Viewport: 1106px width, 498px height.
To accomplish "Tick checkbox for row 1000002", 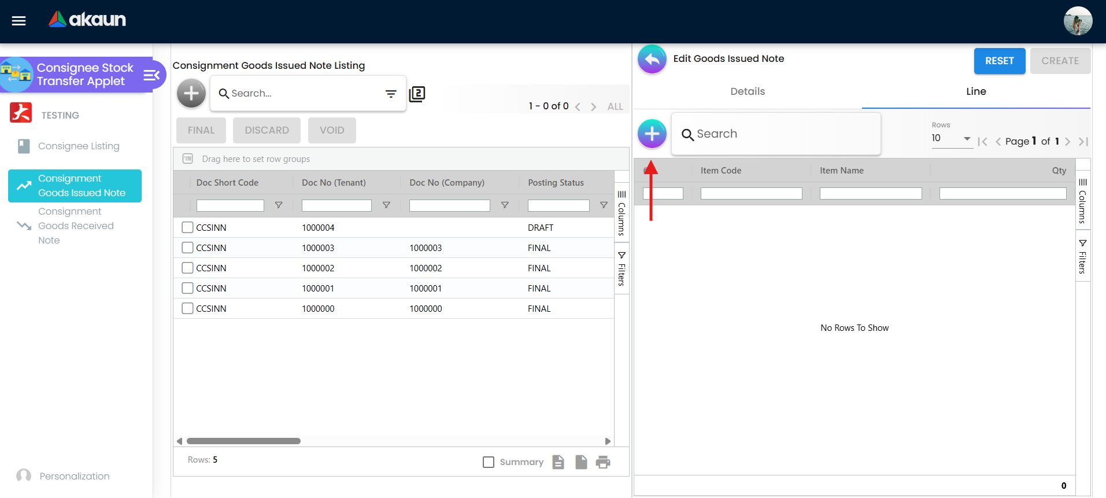I will point(187,268).
